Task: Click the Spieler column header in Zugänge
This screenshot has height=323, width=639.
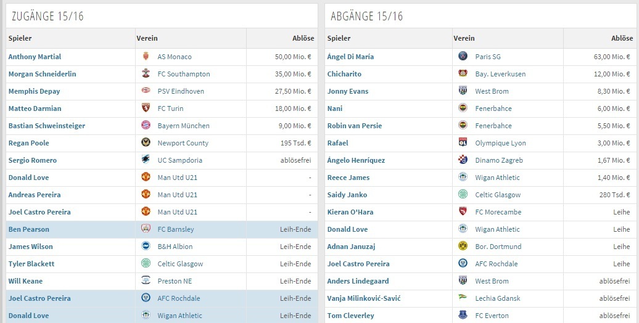Action: 20,38
